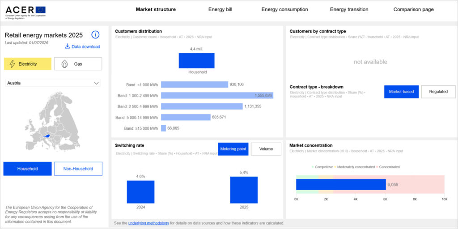Viewport: 458px width, 229px height.
Task: Open the Austria country dropdown
Action: [x=53, y=83]
